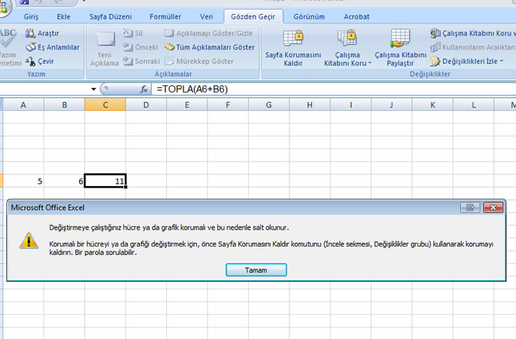Switch to the Giriş tab
The width and height of the screenshot is (516, 339).
(31, 17)
